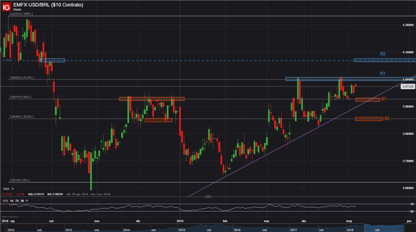This screenshot has width=416, height=232.
Task: Click the RSI 70 level axis label
Action: click(x=412, y=204)
